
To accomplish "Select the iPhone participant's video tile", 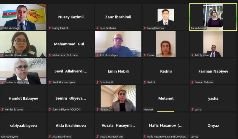I will [x=118, y=98].
